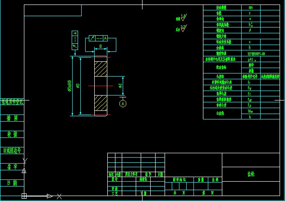This screenshot has width=285, height=201.
Task: Select the 签字 label in left sidebar
Action: [12, 166]
